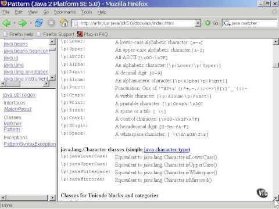Open the java.beans package link
The width and height of the screenshot is (279, 209).
coord(16,44)
